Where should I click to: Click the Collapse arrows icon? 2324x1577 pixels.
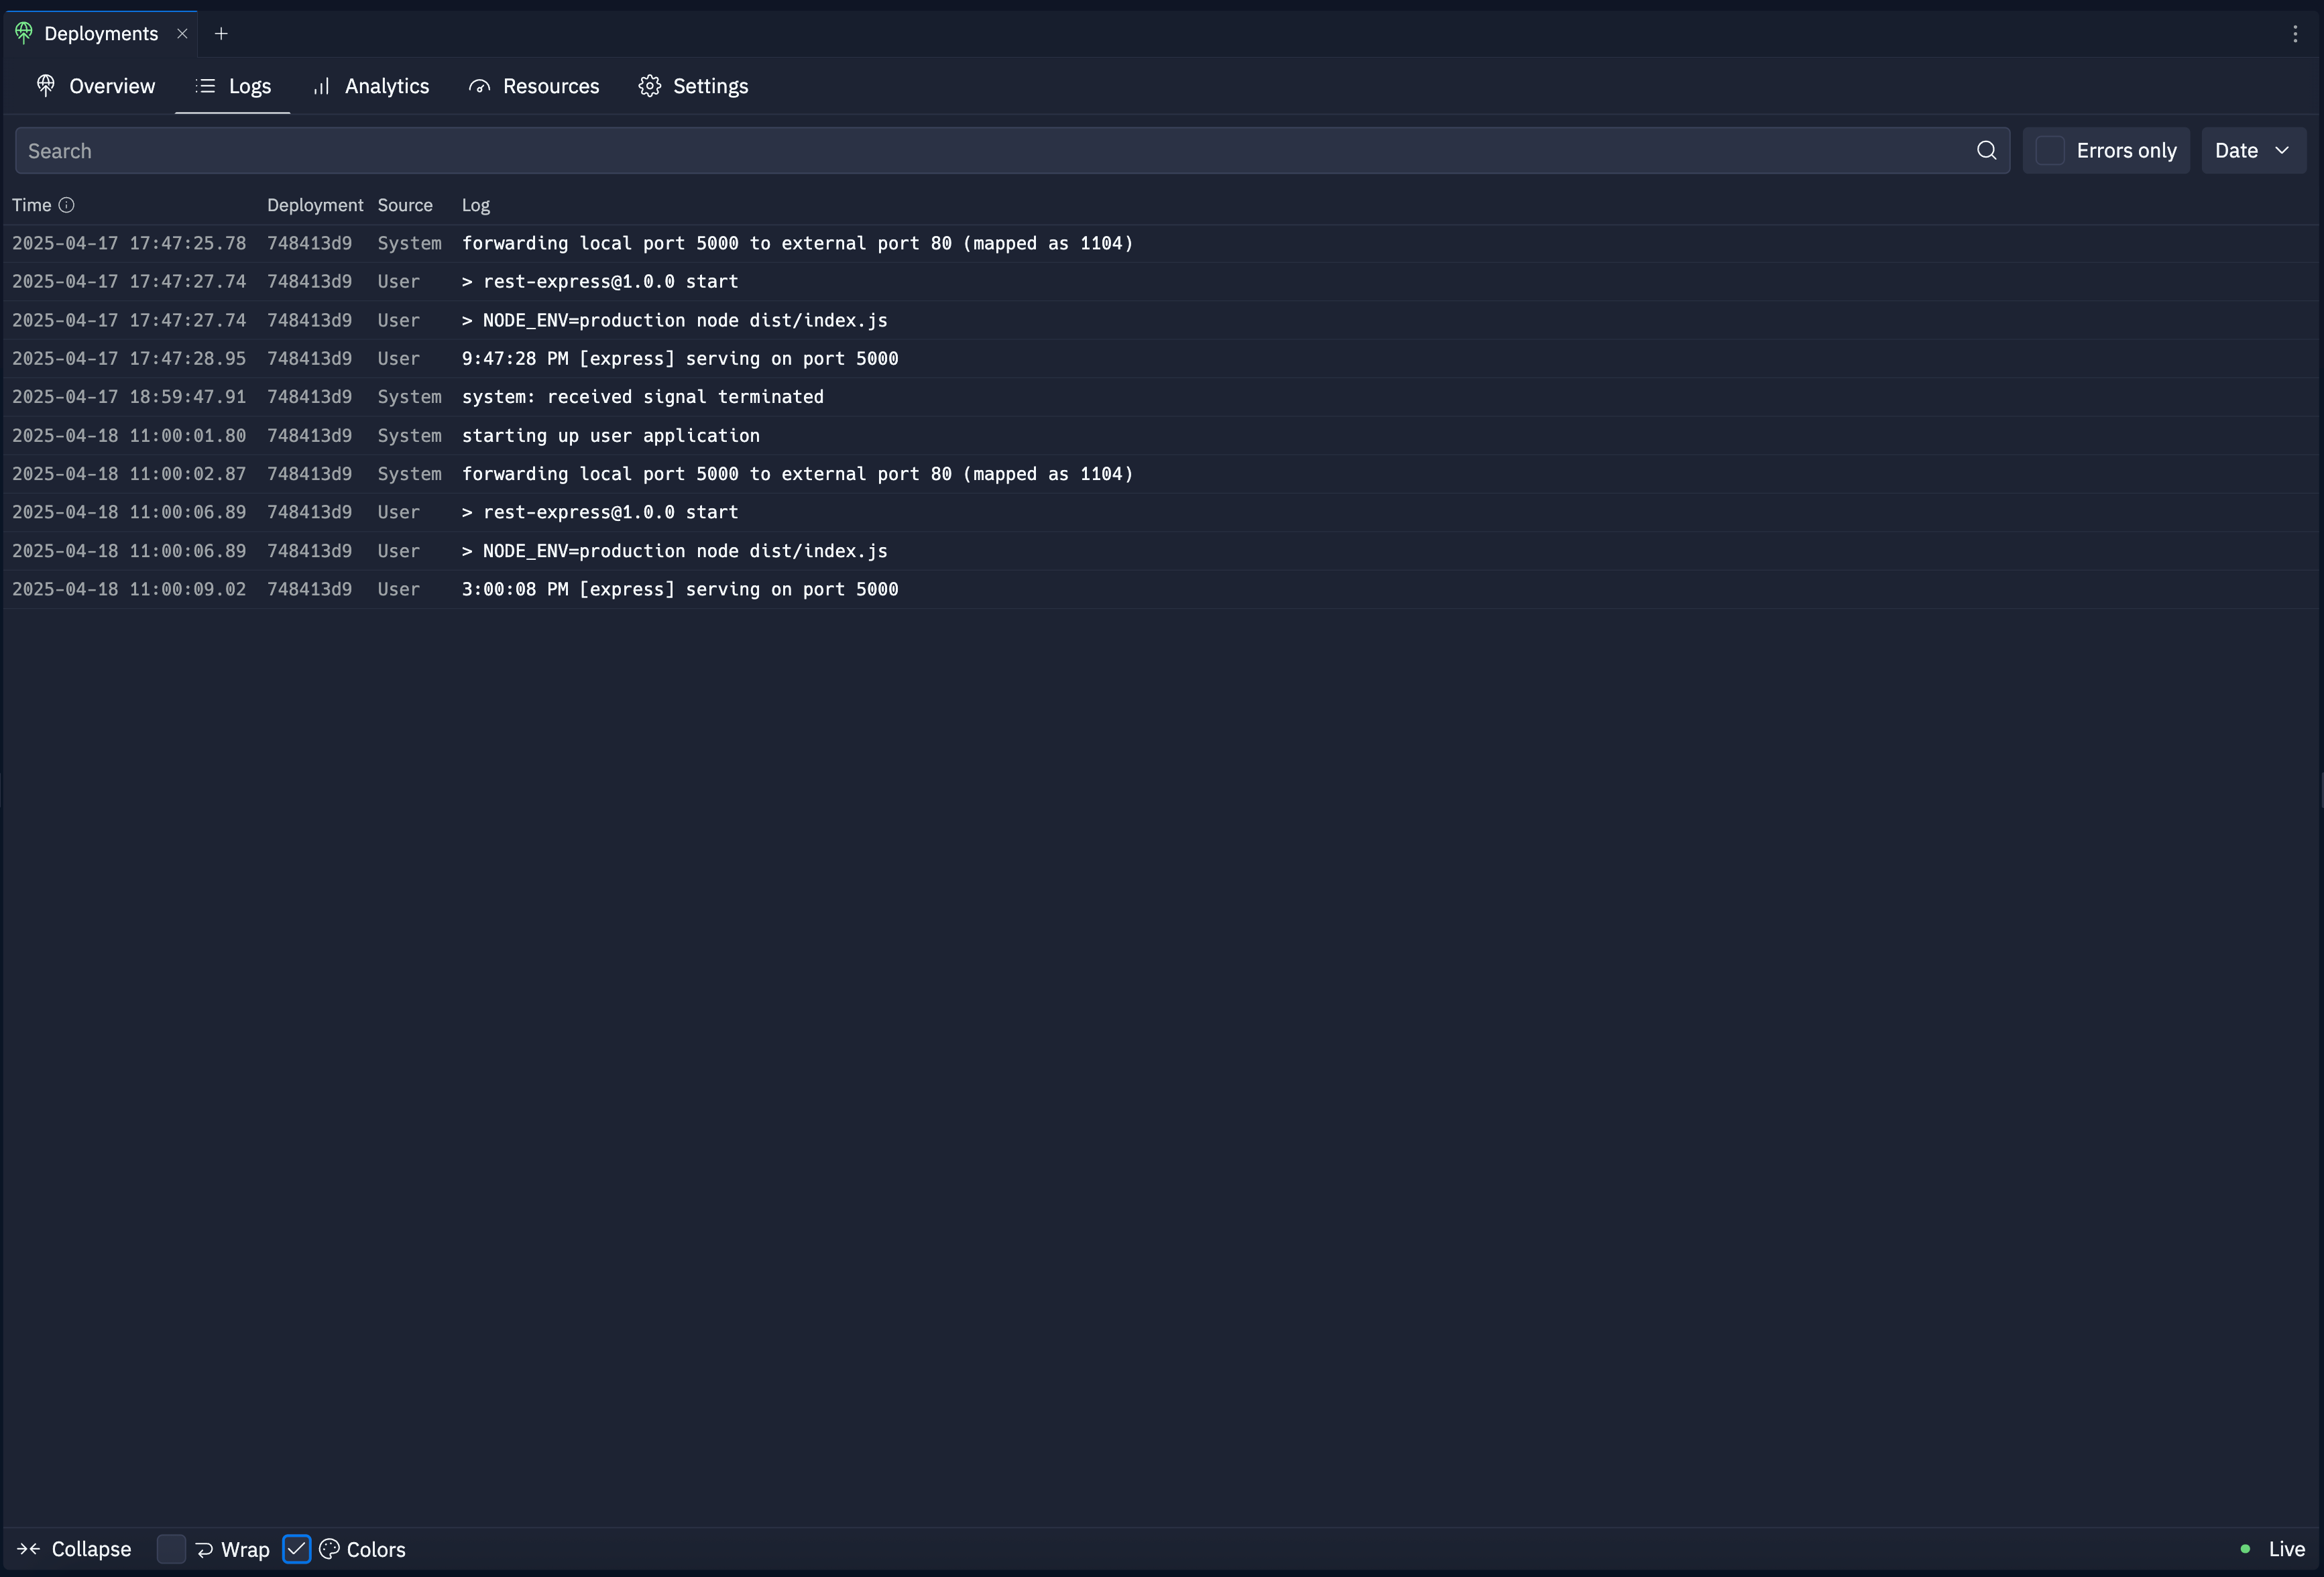(x=28, y=1549)
